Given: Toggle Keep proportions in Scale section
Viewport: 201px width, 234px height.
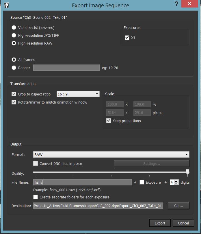Looking at the screenshot, I should (109, 121).
